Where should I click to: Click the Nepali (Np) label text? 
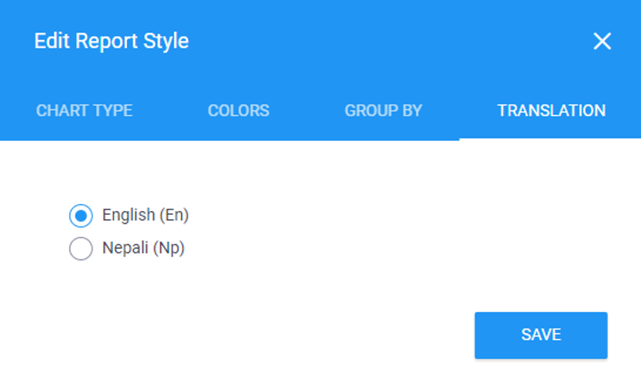(143, 249)
